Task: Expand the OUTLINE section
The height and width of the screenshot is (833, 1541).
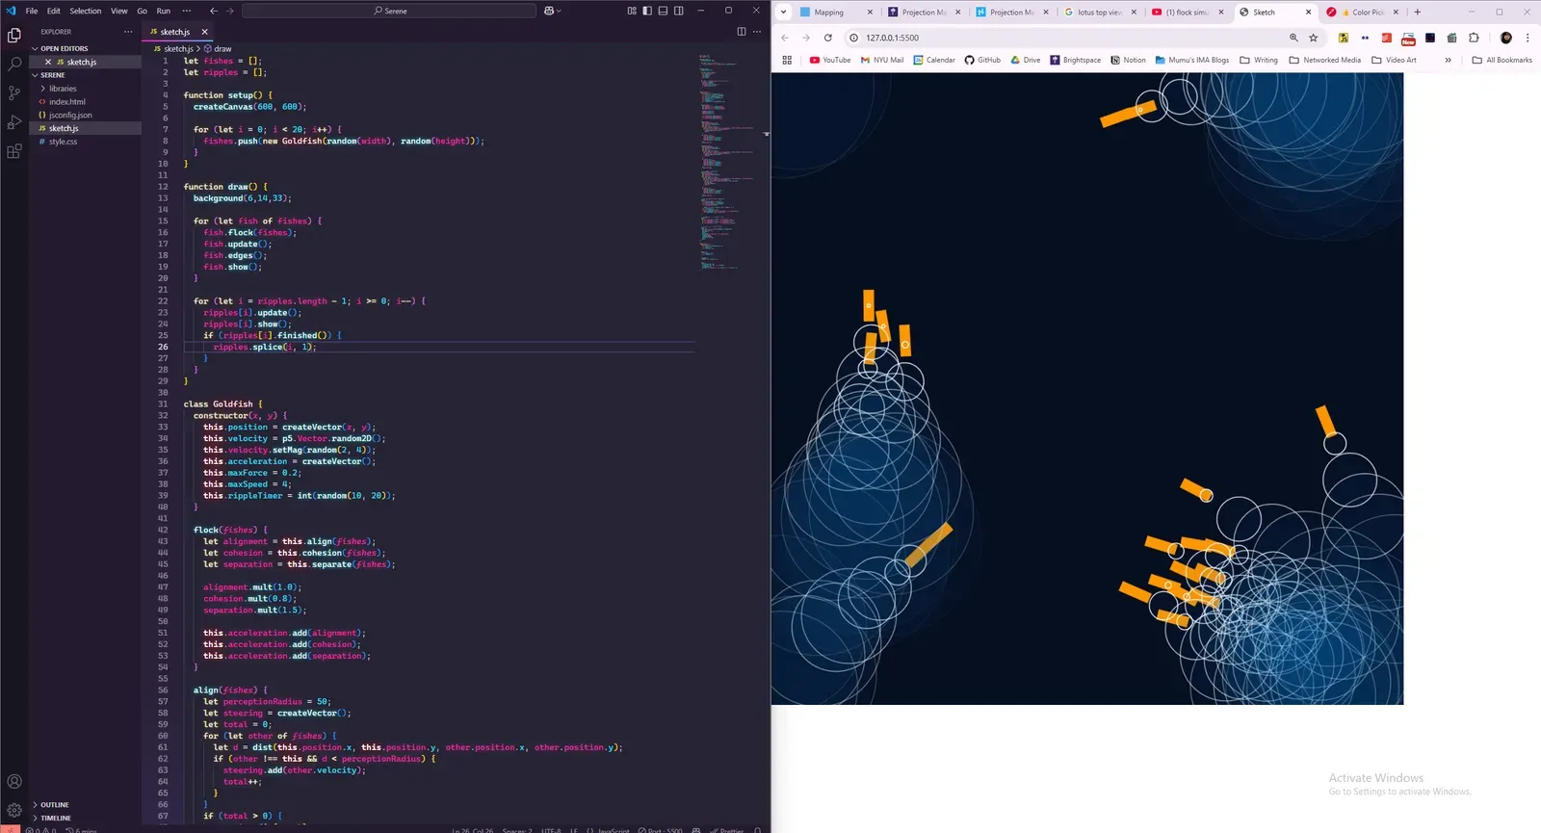Action: pyautogui.click(x=55, y=805)
